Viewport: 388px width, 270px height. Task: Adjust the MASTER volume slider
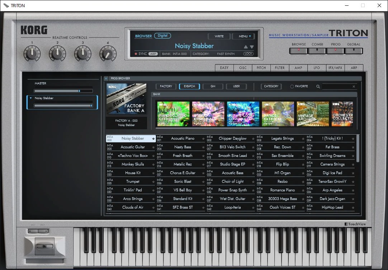tap(63, 91)
